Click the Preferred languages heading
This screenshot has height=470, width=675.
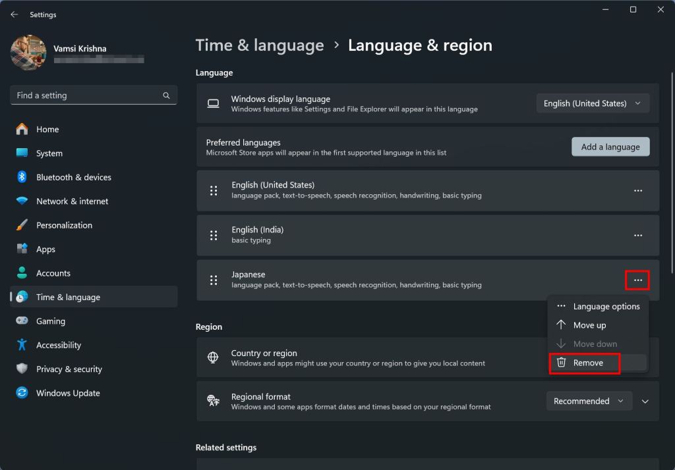coord(243,142)
